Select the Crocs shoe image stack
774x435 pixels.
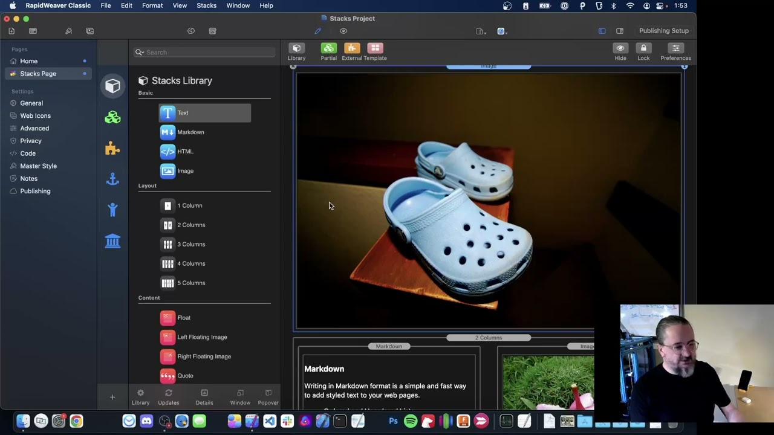(x=489, y=201)
